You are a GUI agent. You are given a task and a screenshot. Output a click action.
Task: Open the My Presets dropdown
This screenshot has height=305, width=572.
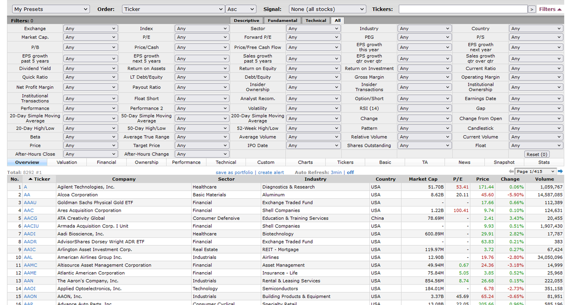pos(51,9)
